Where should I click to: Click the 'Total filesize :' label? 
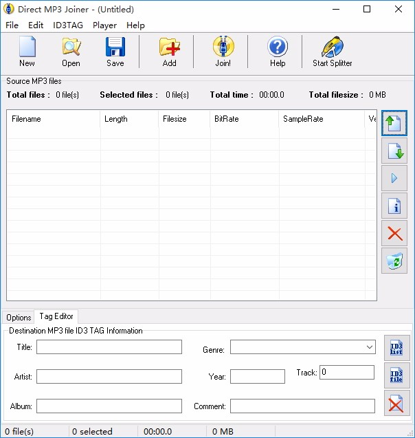[336, 95]
